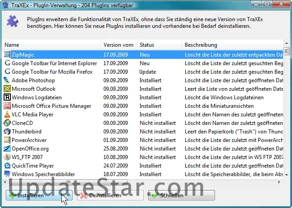Click the TraXEx paw icon in title bar
The width and height of the screenshot is (292, 208).
[x=5, y=5]
